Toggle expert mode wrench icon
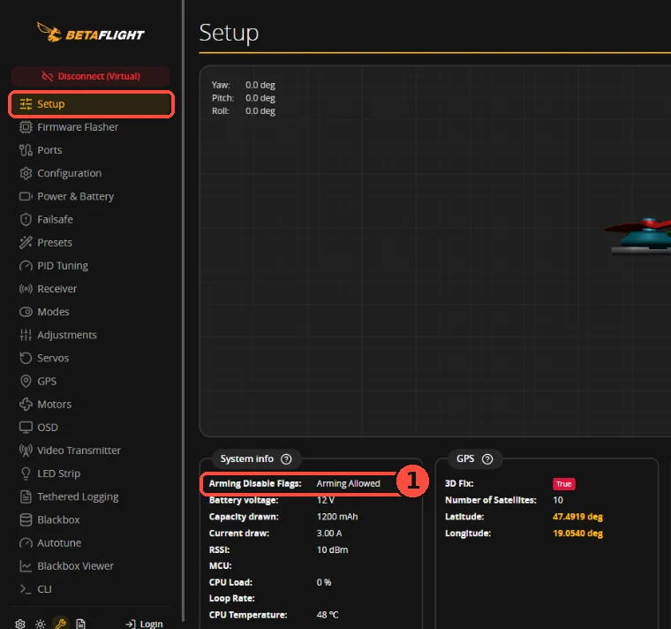The image size is (671, 629). [x=60, y=624]
